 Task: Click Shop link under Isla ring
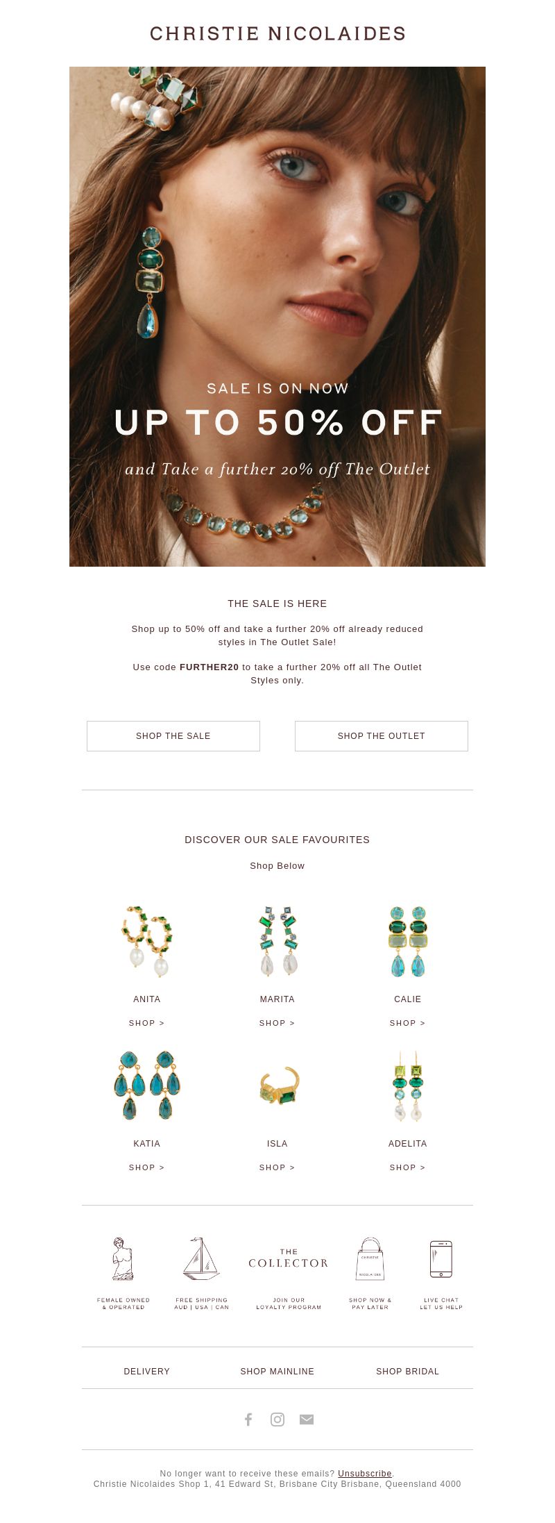[277, 1167]
